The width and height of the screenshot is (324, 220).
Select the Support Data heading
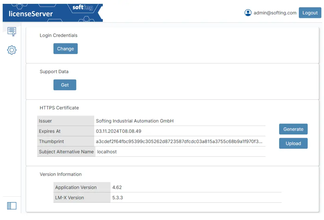54,72
